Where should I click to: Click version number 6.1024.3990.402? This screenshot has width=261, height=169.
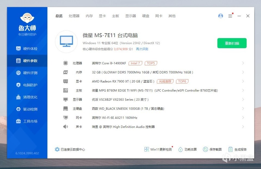(27, 153)
